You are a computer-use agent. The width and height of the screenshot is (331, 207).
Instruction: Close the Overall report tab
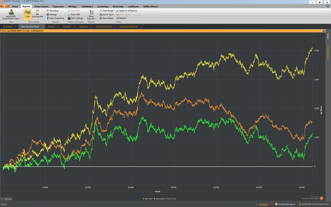pyautogui.click(x=58, y=26)
